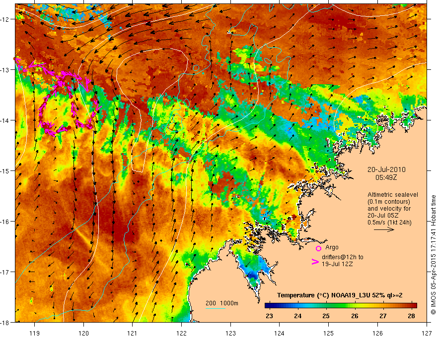437x337 pixels.
Task: Click the temperature colorbar's dark red end
Action: [x=414, y=306]
